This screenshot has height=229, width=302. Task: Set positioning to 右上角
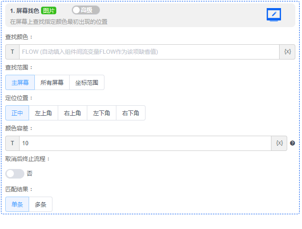pos(73,113)
